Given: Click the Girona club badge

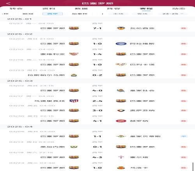Looking at the screenshot, I should [121, 121].
